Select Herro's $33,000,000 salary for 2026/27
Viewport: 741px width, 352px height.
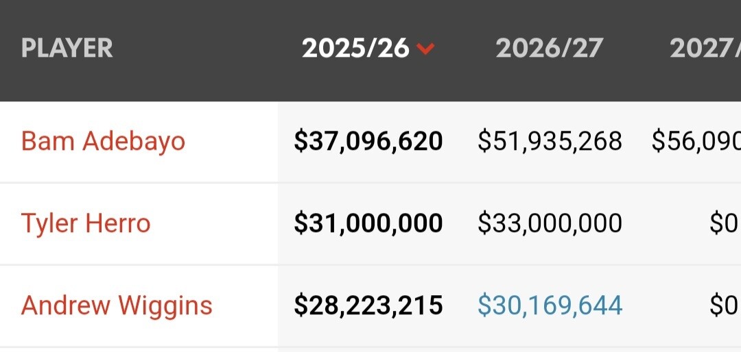[550, 224]
